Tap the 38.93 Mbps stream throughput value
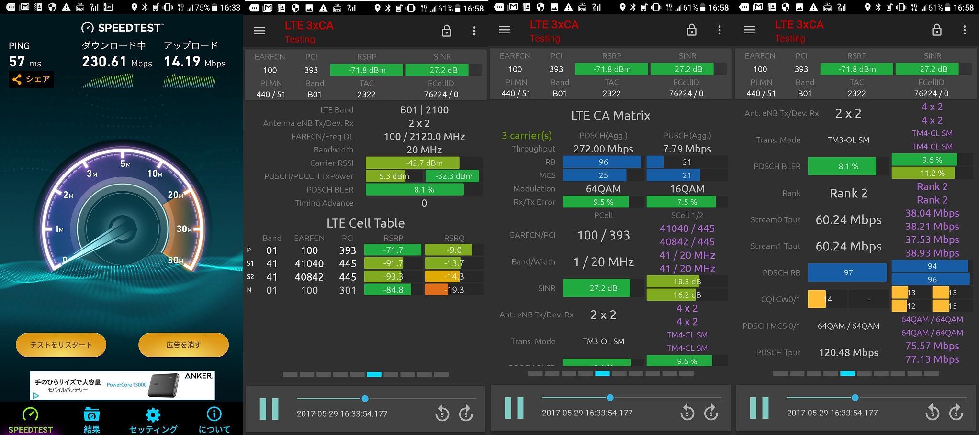The image size is (979, 435). coord(932,253)
